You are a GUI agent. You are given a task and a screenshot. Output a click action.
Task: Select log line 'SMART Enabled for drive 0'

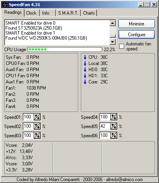pos(30,23)
